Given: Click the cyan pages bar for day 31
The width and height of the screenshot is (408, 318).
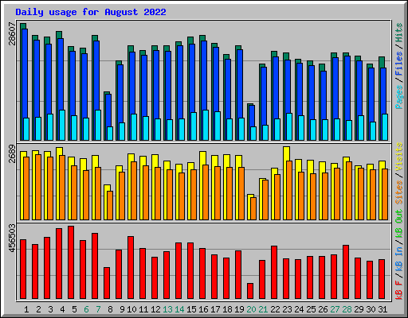Looking at the screenshot, I should (385, 127).
